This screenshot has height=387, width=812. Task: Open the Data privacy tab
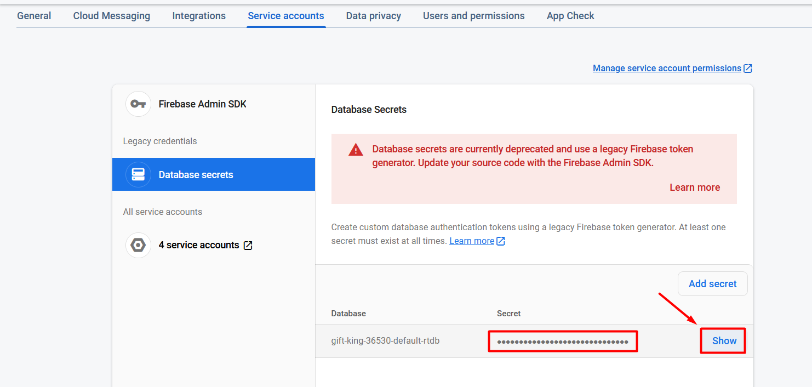point(374,16)
